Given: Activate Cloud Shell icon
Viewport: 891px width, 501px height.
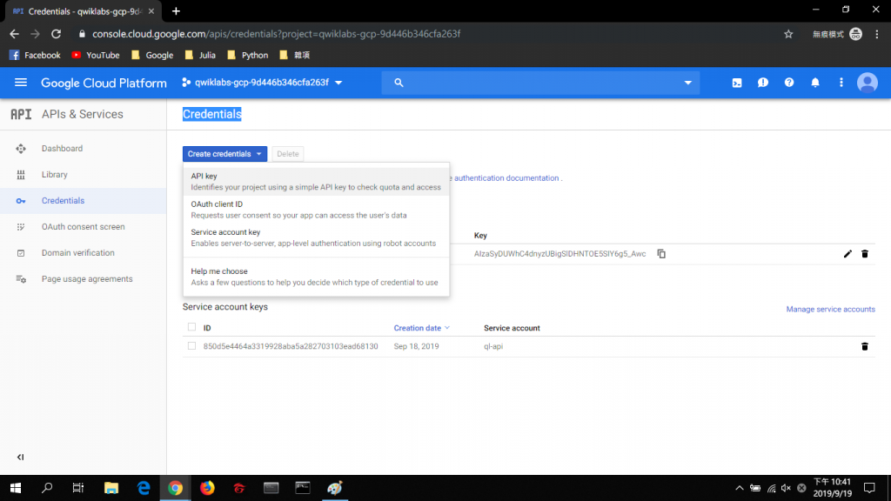Looking at the screenshot, I should click(x=737, y=83).
